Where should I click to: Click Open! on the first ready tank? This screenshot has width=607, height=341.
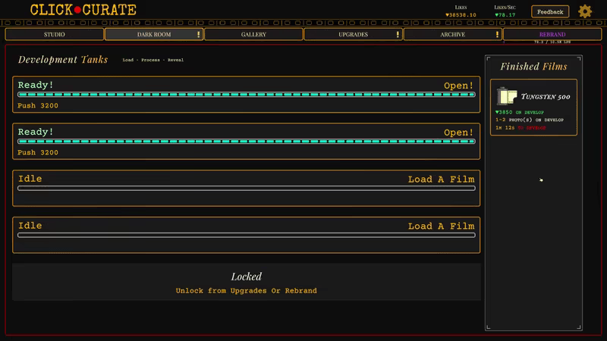pyautogui.click(x=458, y=86)
